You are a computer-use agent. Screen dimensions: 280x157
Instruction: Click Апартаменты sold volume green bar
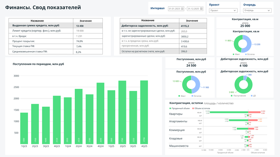tap(238, 120)
